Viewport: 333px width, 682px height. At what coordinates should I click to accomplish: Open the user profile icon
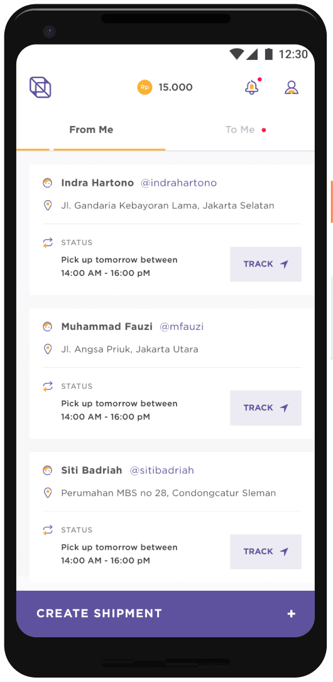[x=292, y=88]
